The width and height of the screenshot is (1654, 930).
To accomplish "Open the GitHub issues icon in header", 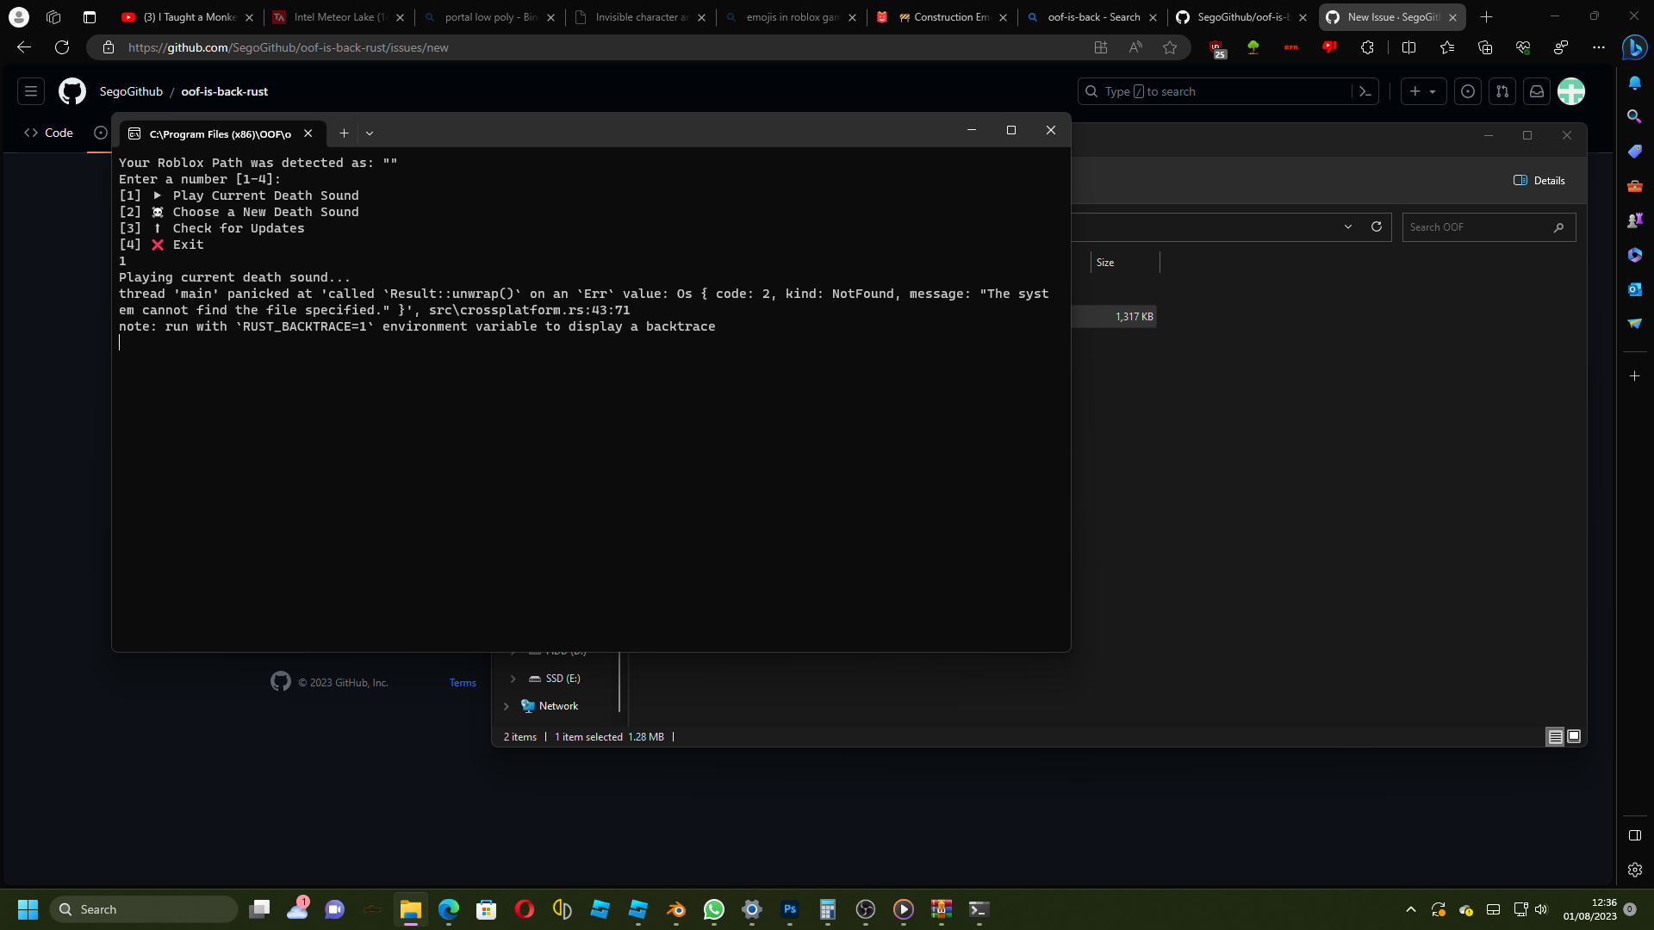I will (x=1468, y=91).
